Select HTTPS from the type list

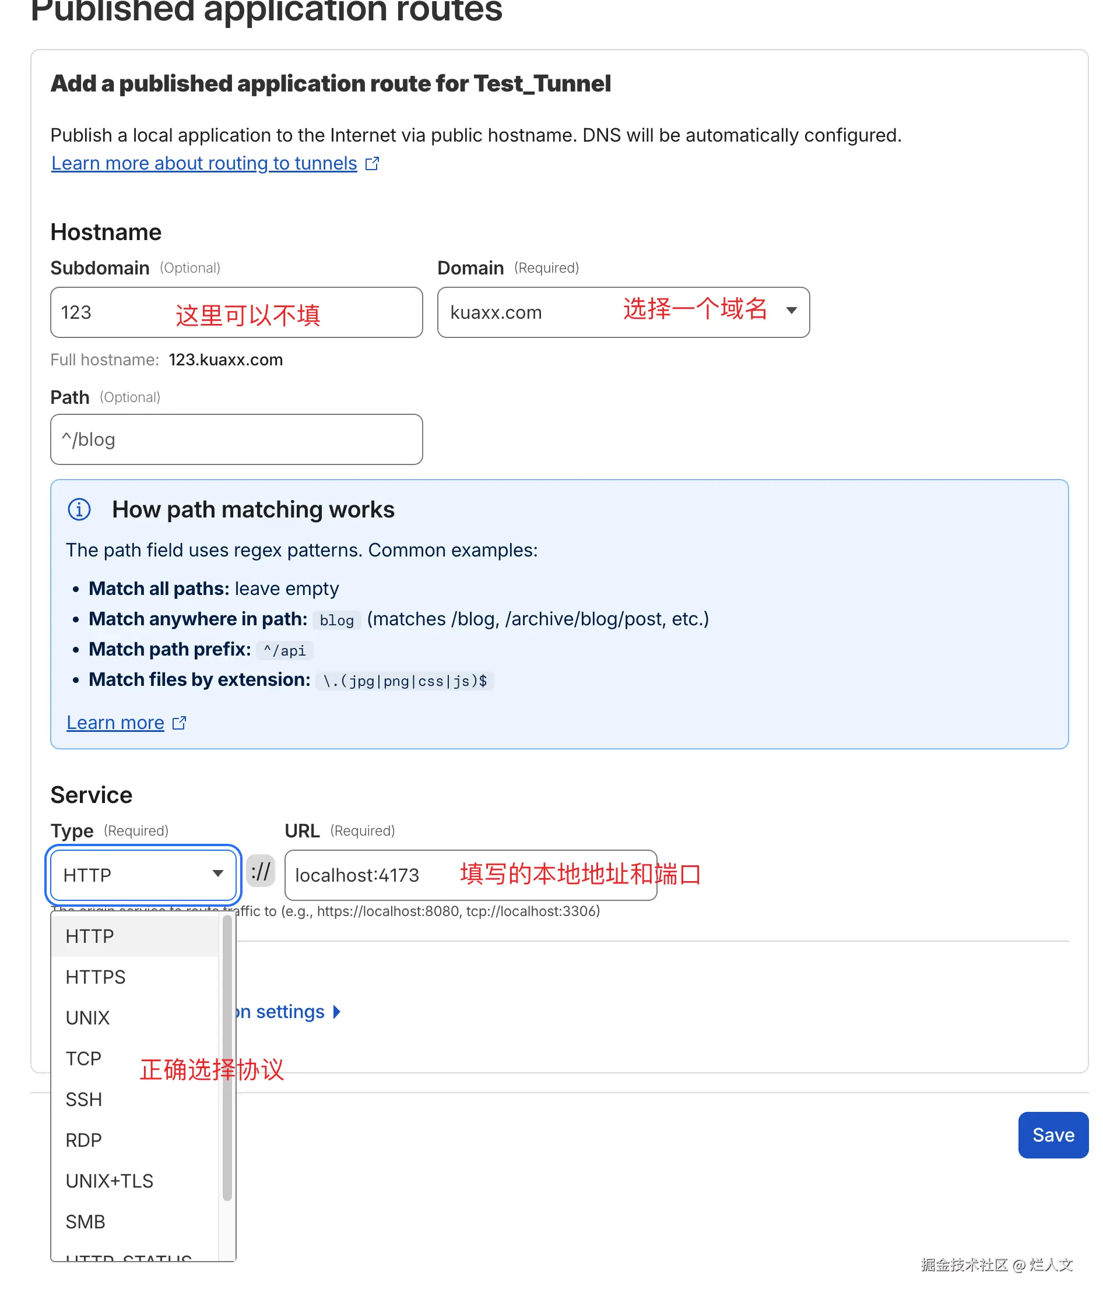(x=96, y=977)
